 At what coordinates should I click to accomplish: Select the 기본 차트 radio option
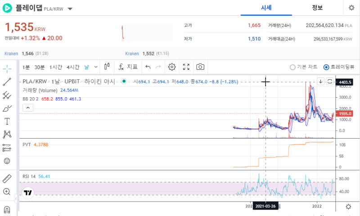[x=292, y=67]
